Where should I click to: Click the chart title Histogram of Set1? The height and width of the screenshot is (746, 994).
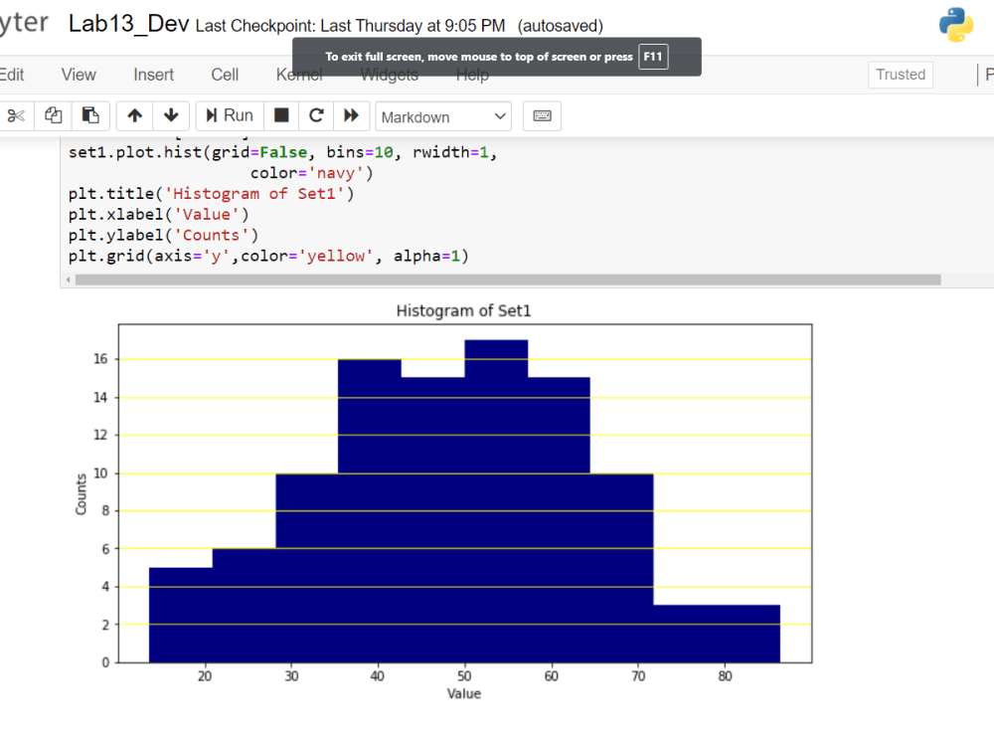[x=463, y=310]
